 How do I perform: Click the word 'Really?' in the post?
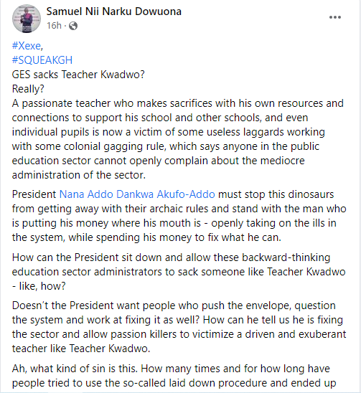(x=28, y=89)
